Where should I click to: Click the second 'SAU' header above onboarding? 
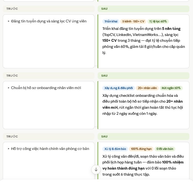click(x=144, y=76)
